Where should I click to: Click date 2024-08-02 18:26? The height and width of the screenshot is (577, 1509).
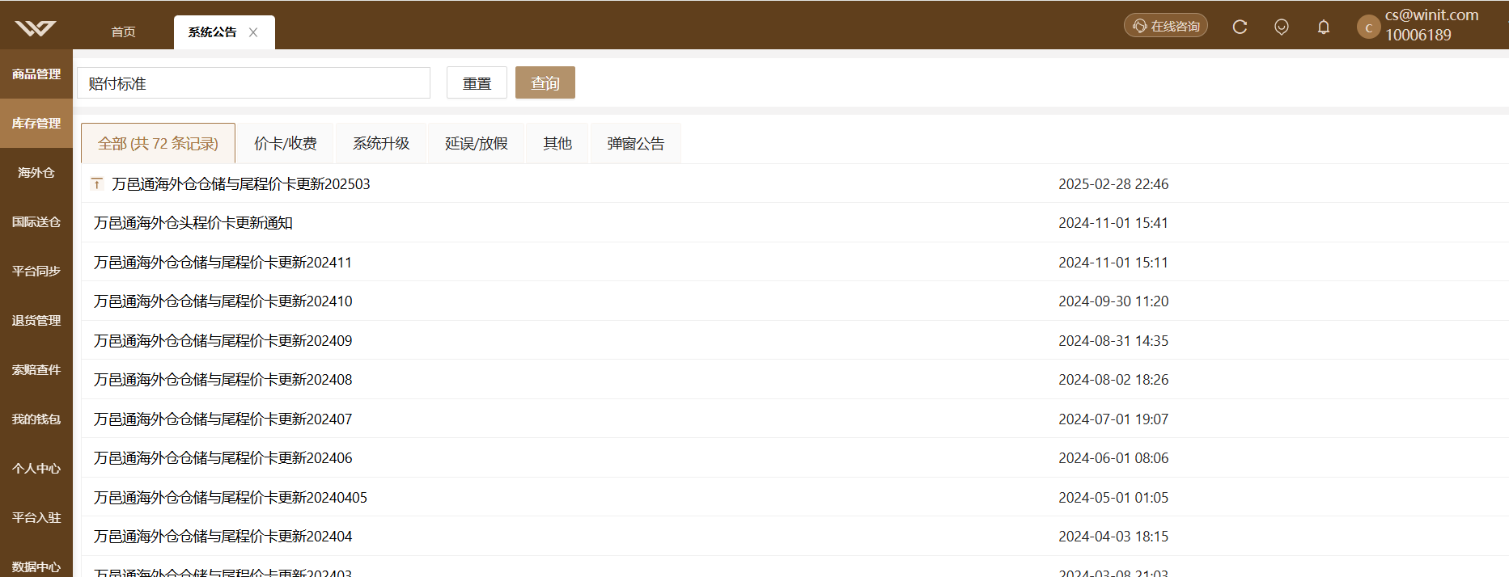tap(1113, 380)
